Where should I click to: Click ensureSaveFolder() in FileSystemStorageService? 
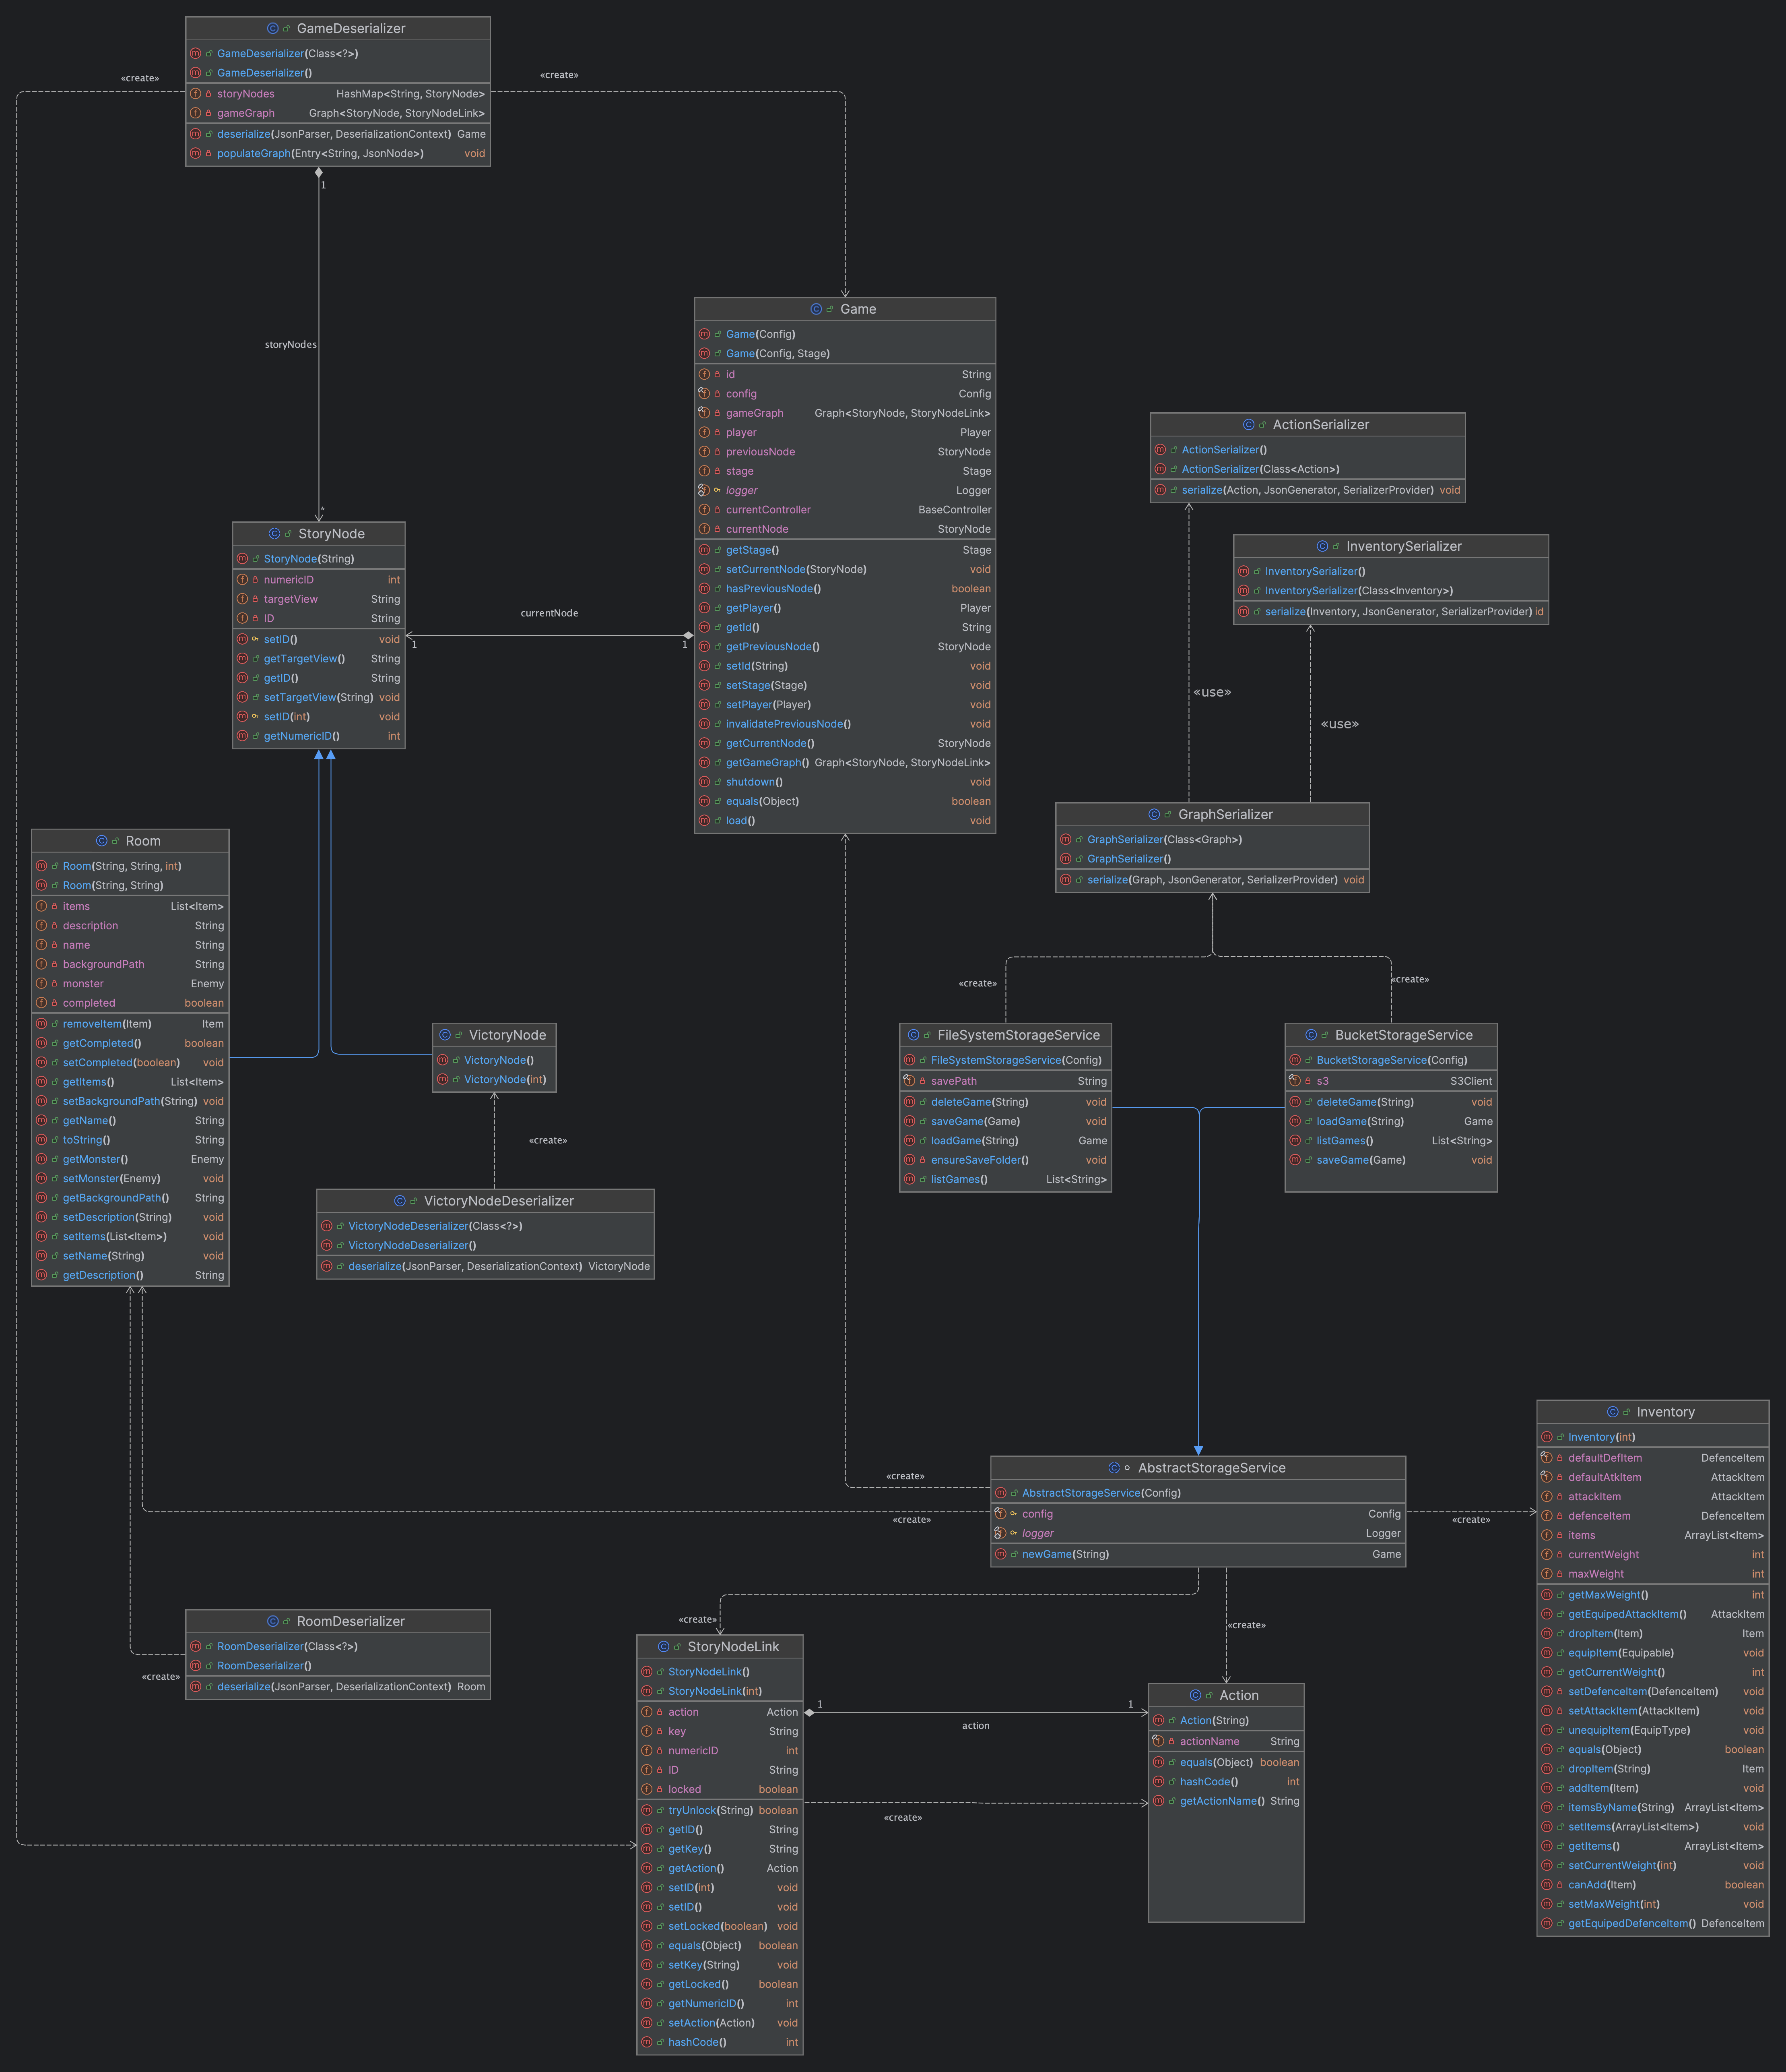point(1005,1160)
